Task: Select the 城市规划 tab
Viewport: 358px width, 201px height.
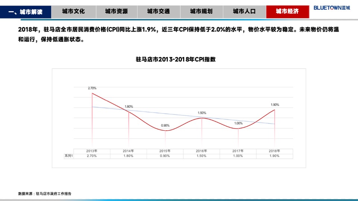Action: click(201, 12)
